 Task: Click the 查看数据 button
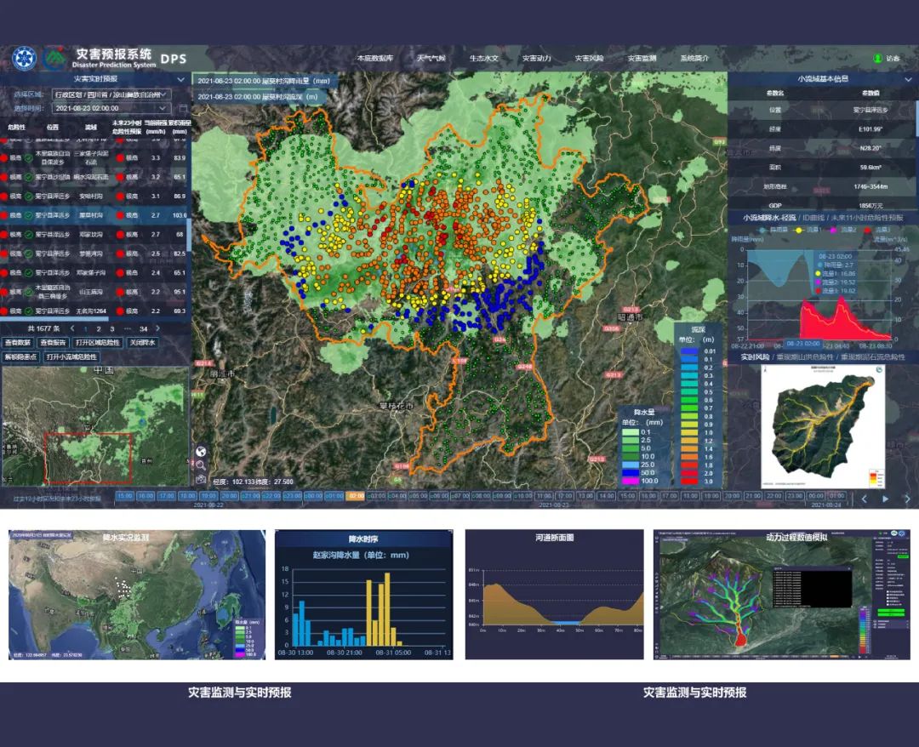pyautogui.click(x=18, y=343)
